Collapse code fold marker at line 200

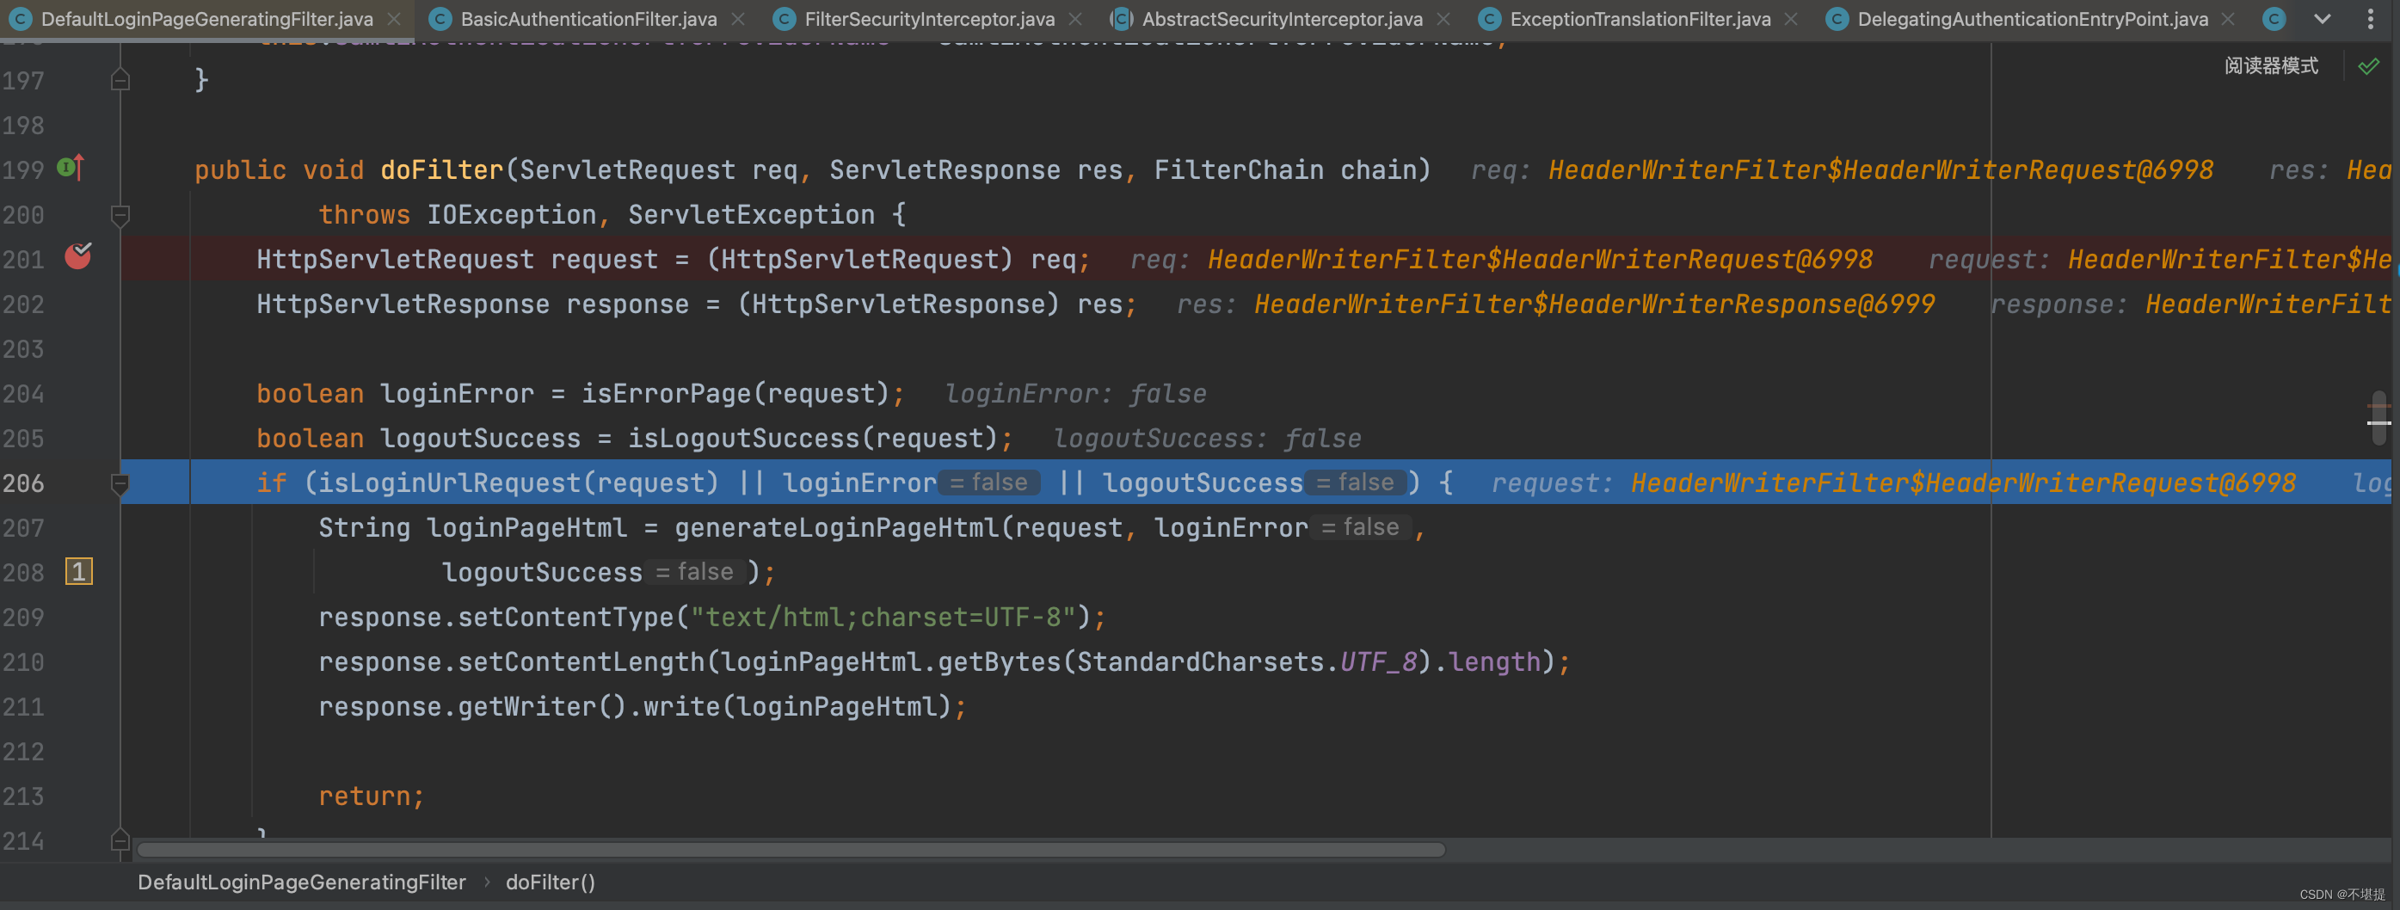click(120, 216)
